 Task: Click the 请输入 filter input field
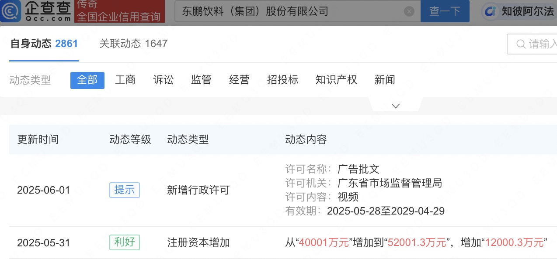coord(532,44)
